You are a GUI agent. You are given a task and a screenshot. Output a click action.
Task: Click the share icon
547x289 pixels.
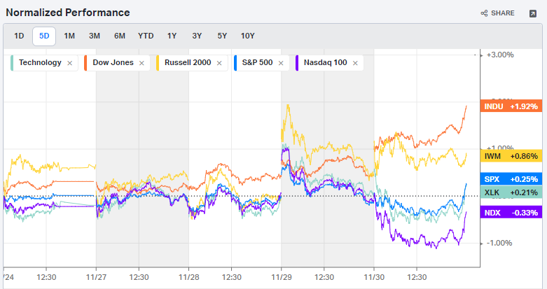tap(485, 13)
